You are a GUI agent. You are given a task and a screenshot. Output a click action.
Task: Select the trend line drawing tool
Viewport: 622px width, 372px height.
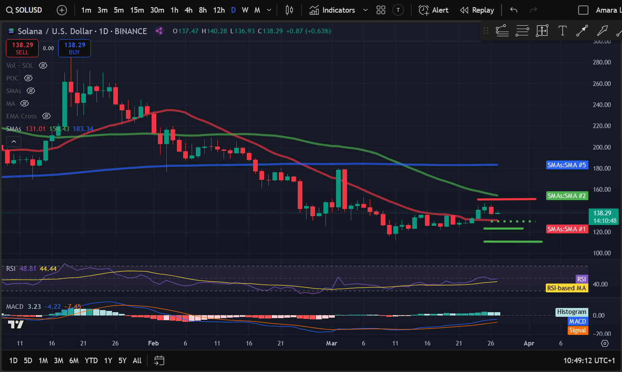pyautogui.click(x=502, y=31)
